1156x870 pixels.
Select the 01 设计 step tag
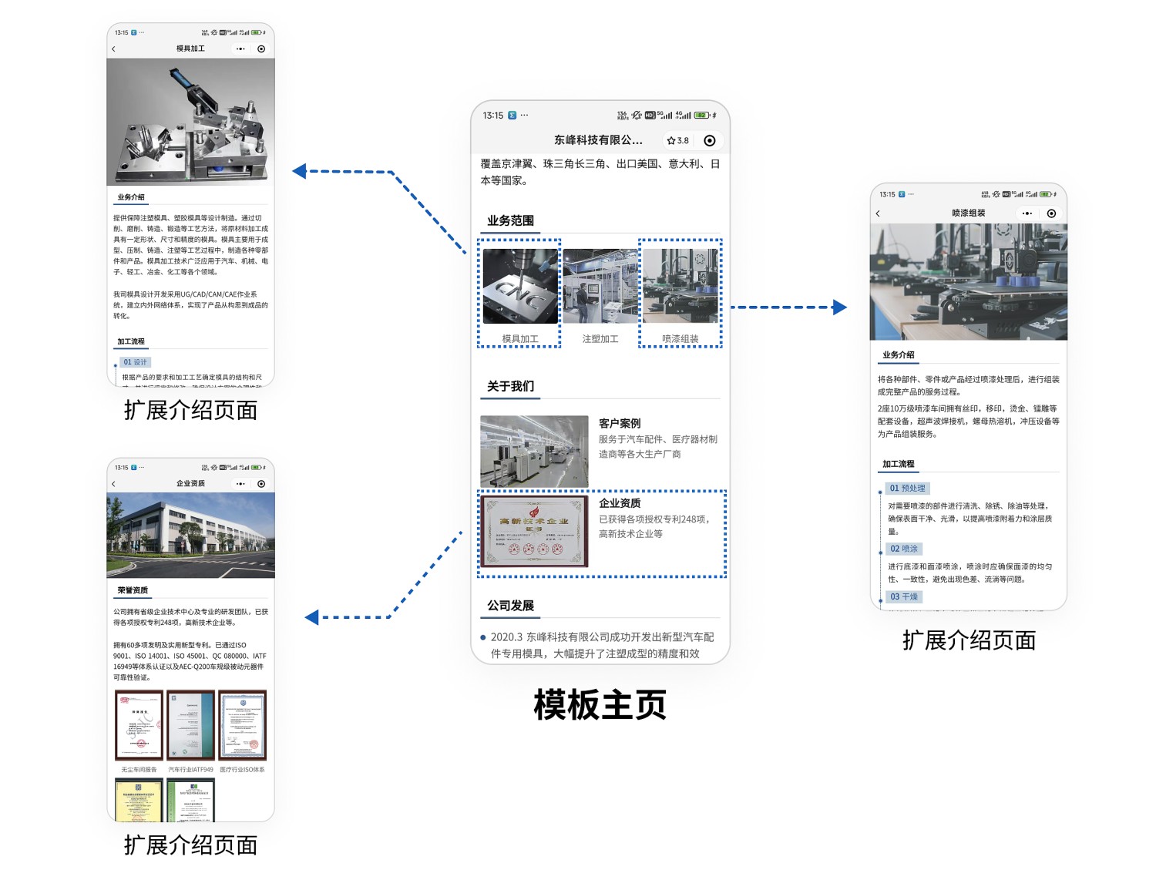[135, 362]
